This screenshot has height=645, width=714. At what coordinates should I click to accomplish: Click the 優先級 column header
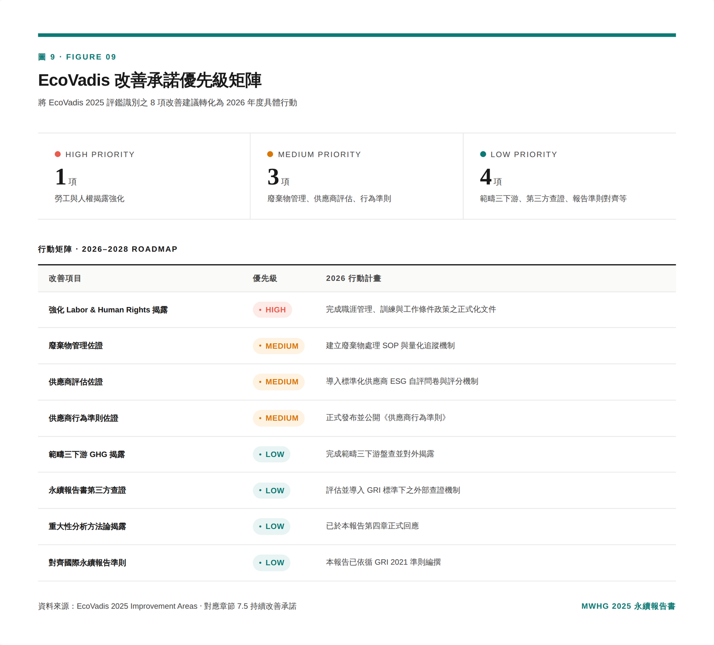pos(265,279)
